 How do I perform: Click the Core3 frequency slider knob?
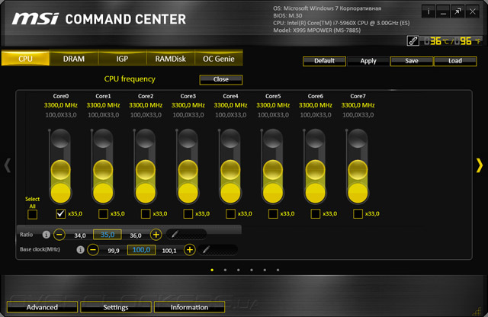[x=188, y=170]
